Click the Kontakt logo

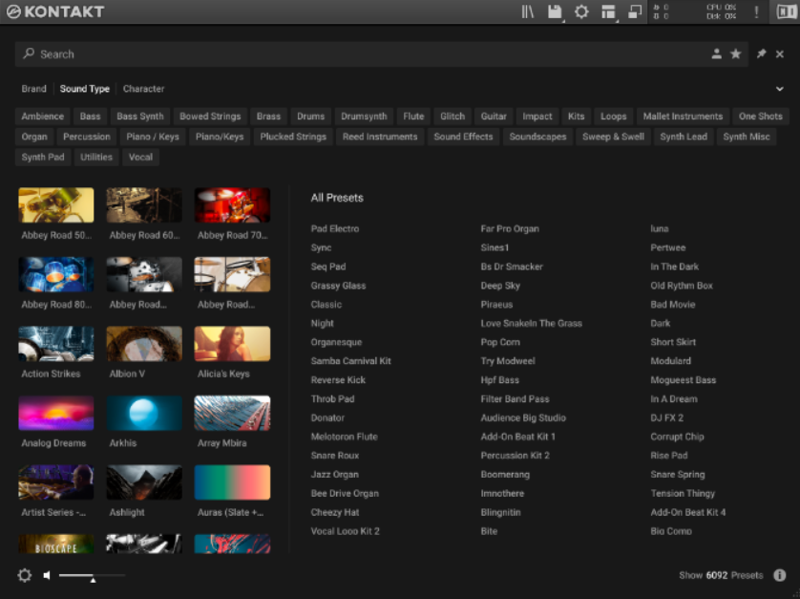coord(55,11)
